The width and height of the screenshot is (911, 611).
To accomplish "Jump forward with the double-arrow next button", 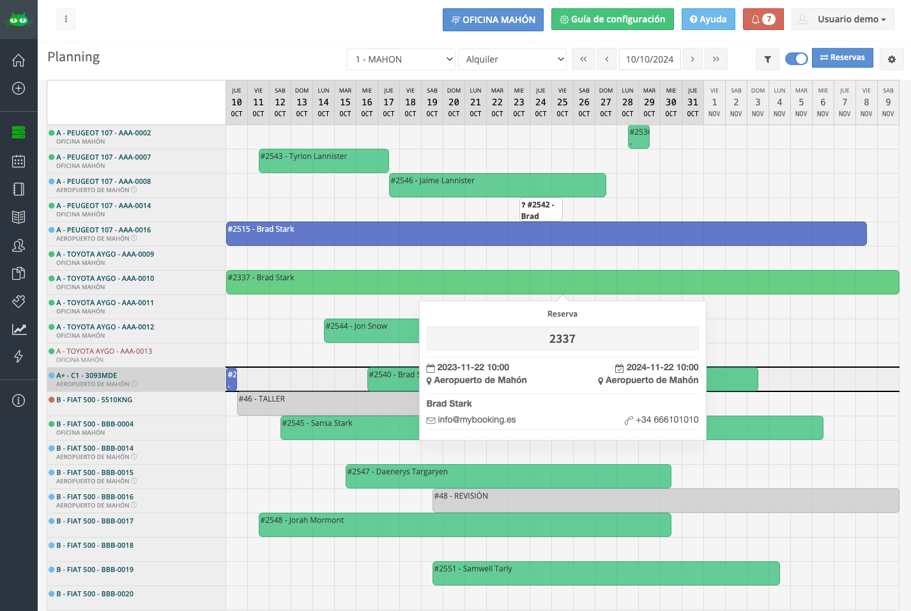I will click(x=716, y=59).
